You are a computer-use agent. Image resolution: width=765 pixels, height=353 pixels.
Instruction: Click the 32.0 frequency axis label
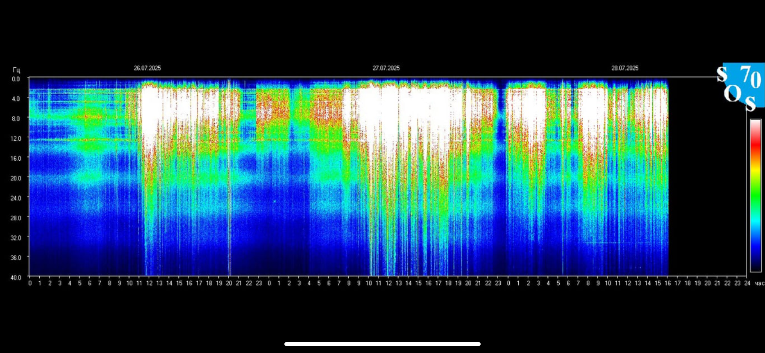[x=16, y=238]
